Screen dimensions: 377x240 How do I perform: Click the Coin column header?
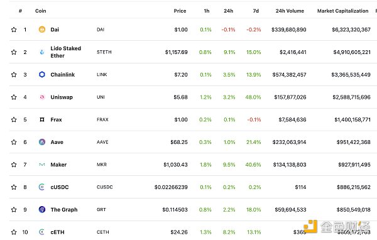click(40, 11)
